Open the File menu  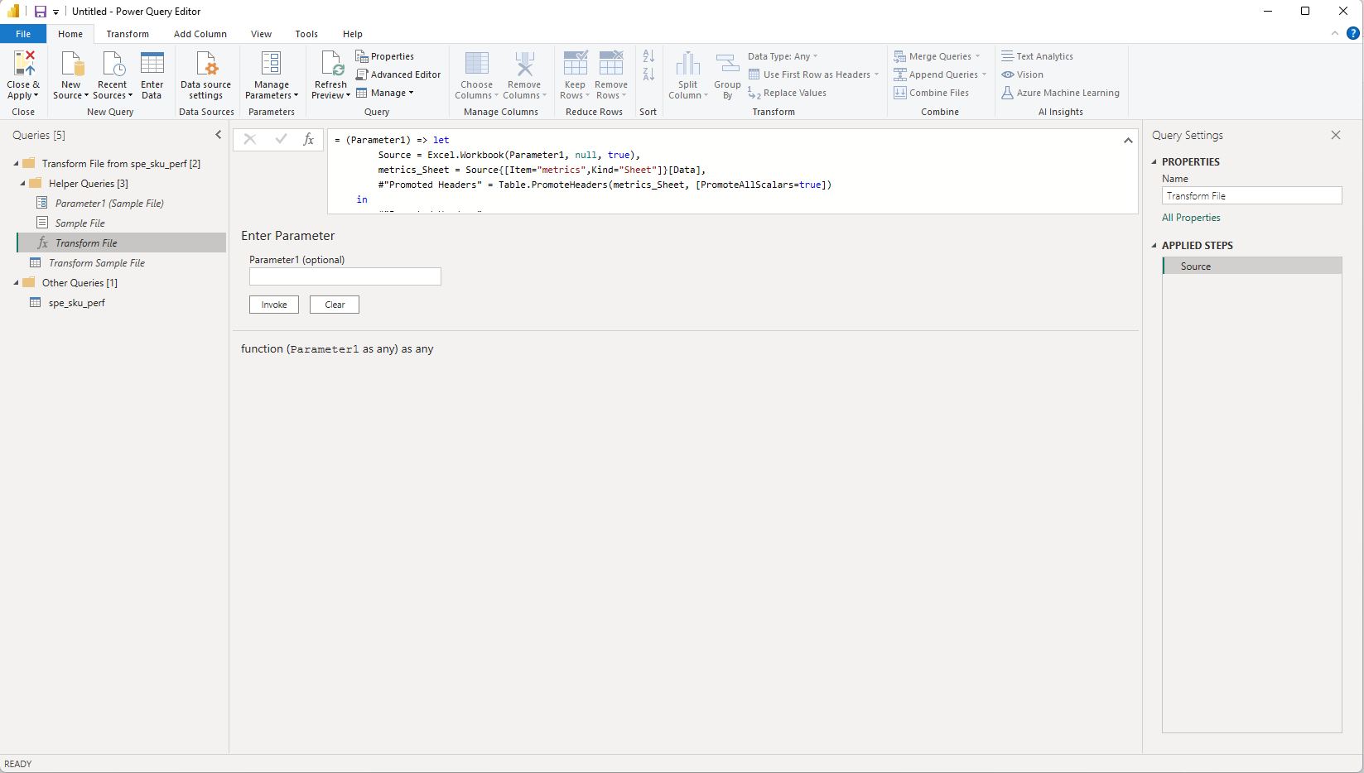pyautogui.click(x=23, y=34)
